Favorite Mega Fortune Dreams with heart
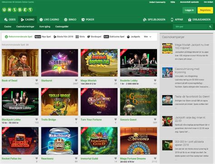Viewport: 215px width, 164px height. [x=155, y=158]
